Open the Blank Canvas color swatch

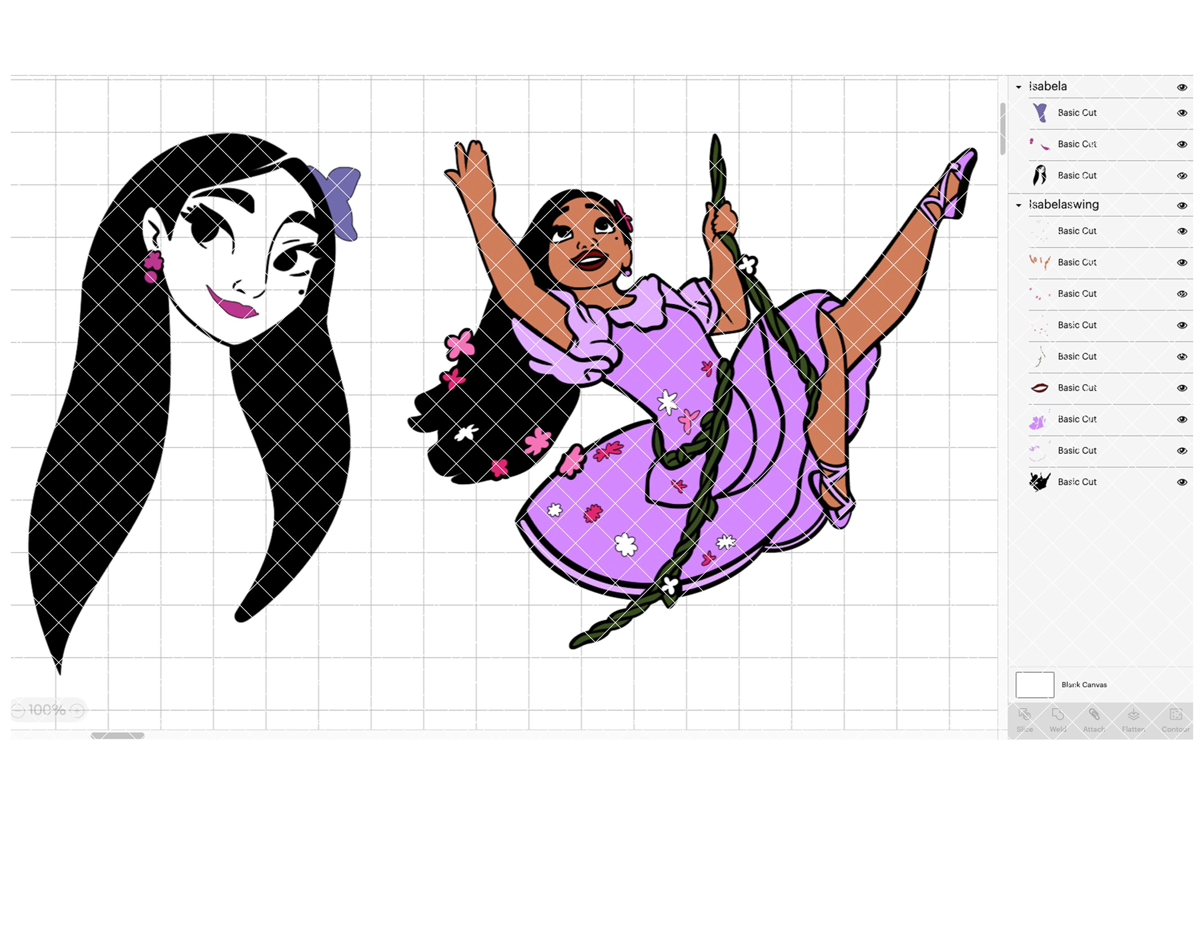[x=1035, y=685]
